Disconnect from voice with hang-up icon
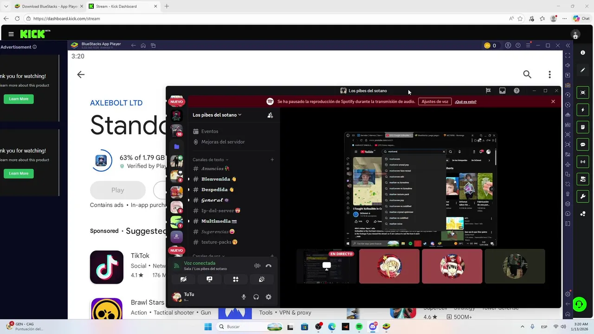The height and width of the screenshot is (334, 594). coord(268,266)
